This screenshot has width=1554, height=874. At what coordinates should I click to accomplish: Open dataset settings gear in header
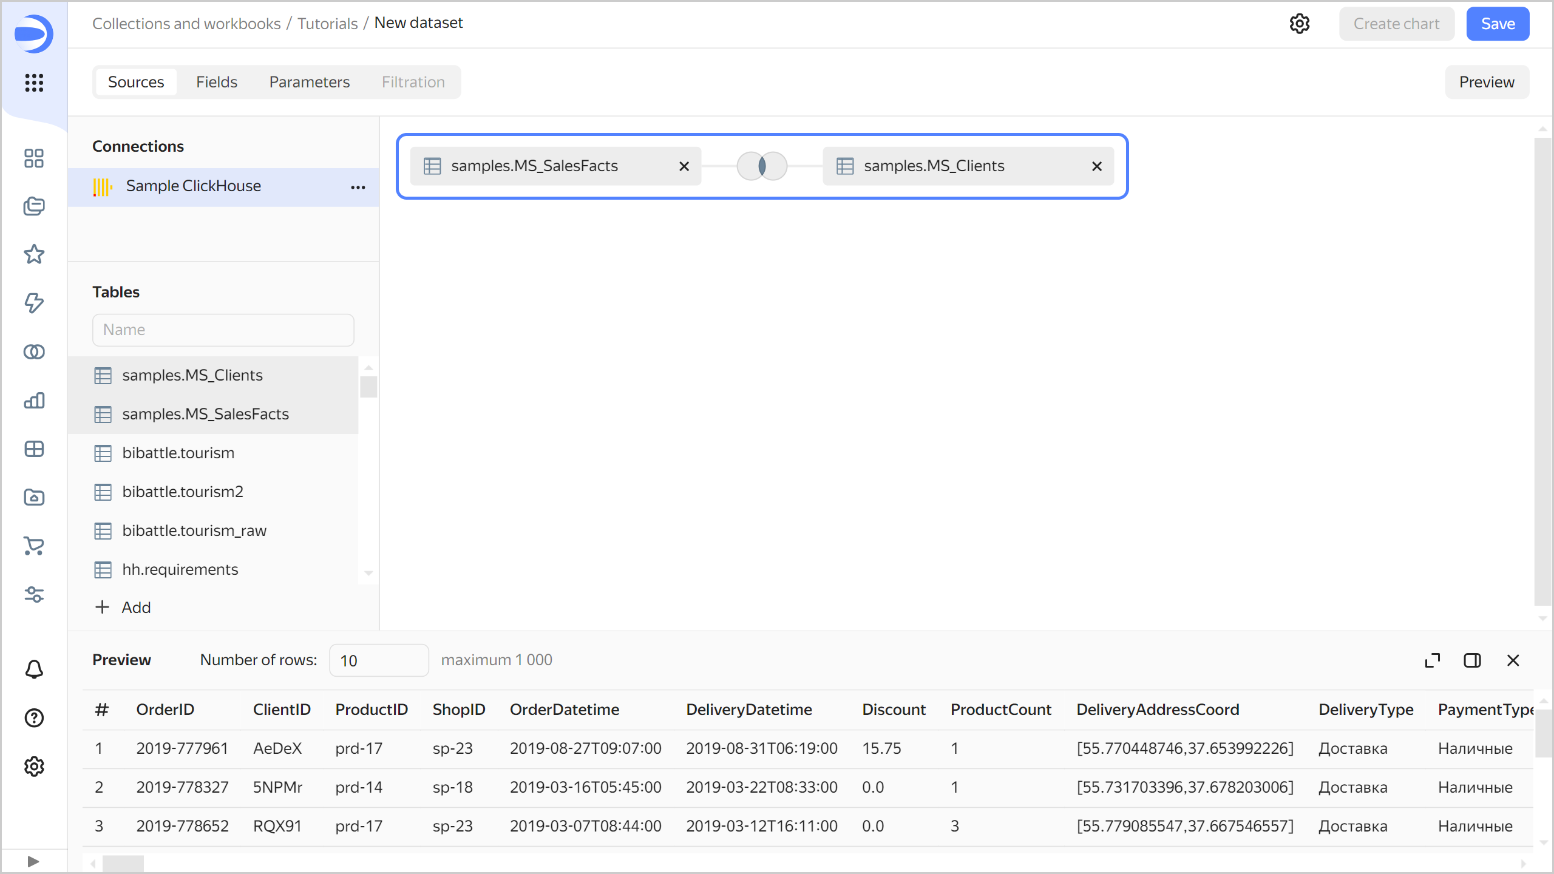[1299, 24]
